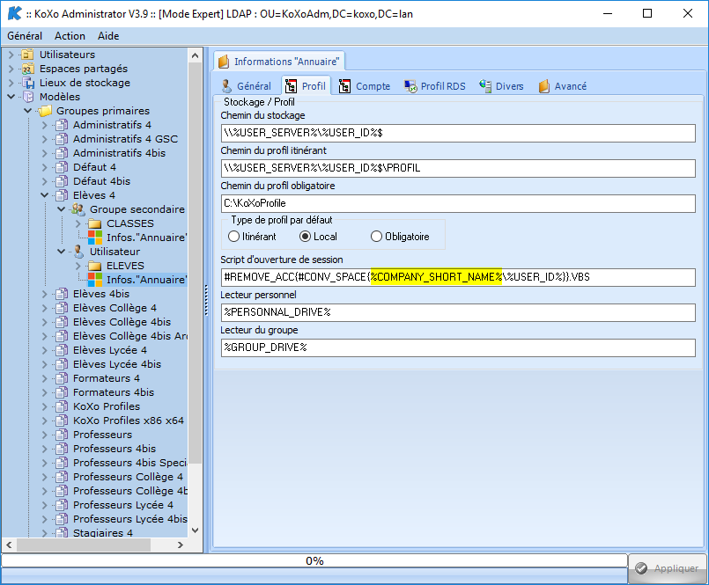The height and width of the screenshot is (585, 709).
Task: Click the CLASSES folder icon
Action: click(94, 223)
